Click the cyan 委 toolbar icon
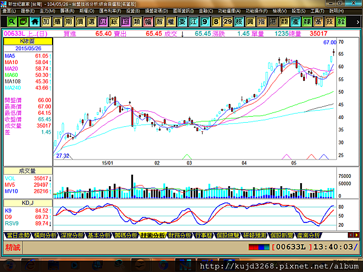 [x=182, y=22]
